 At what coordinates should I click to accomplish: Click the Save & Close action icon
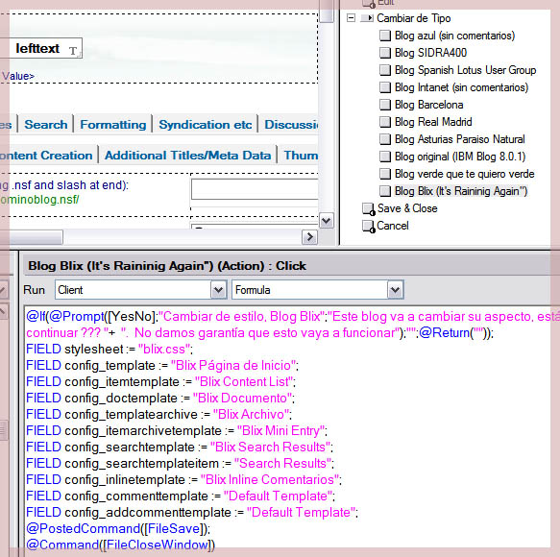coord(368,209)
